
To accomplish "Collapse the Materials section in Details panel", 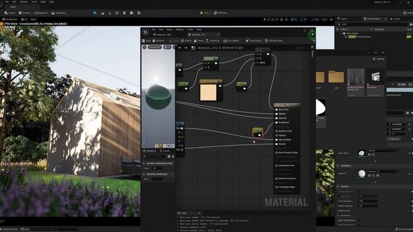I will (338, 166).
